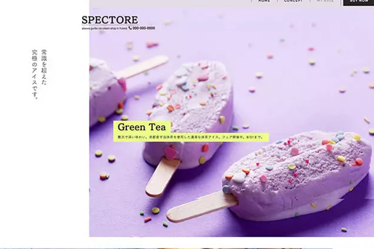The height and width of the screenshot is (249, 374).
Task: Click the wooden stick of the middle popsicle
Action: (162, 176)
